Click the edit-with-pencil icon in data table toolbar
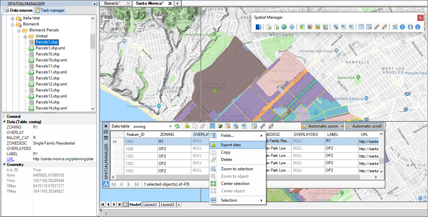Viewport: 428px width, 217px height. click(254, 126)
